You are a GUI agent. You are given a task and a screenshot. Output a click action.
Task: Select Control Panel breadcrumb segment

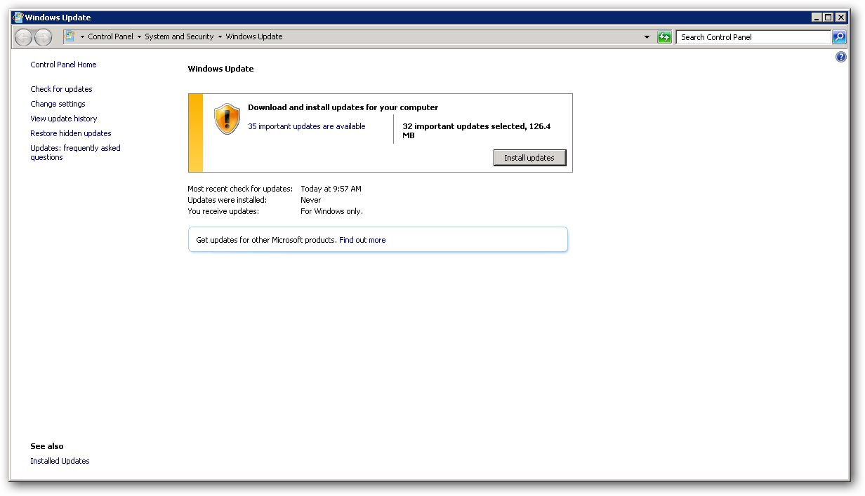tap(110, 37)
